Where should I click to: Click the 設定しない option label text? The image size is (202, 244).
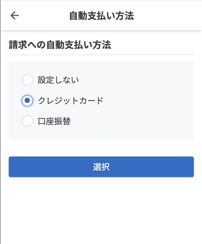click(x=58, y=80)
